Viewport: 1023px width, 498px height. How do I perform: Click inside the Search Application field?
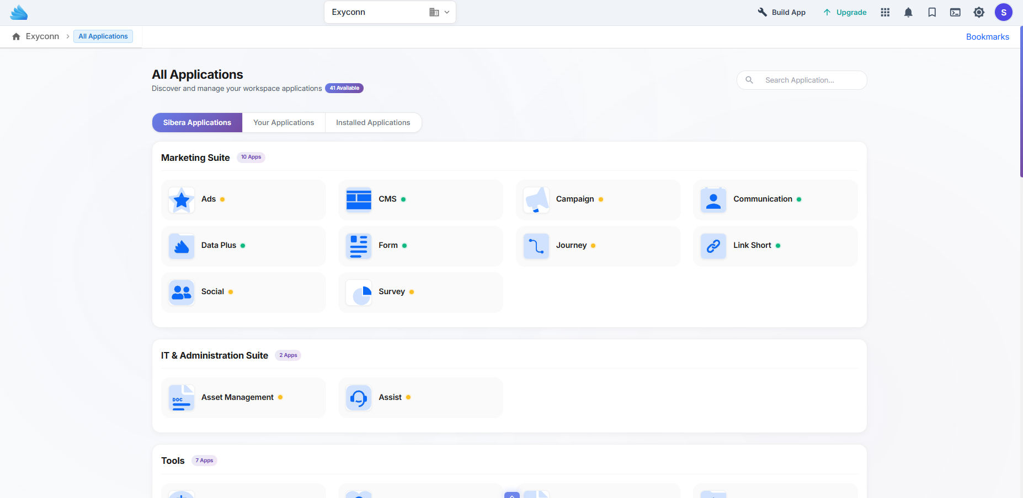pyautogui.click(x=800, y=80)
